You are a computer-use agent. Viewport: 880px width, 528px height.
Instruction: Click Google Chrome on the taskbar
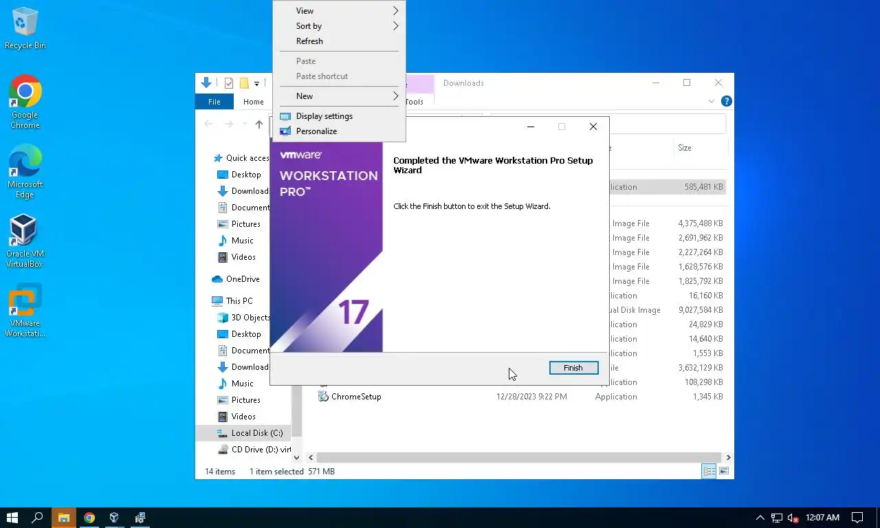point(89,518)
